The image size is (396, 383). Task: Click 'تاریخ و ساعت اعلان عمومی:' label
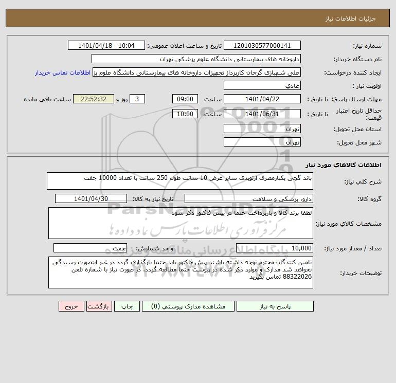click(184, 46)
